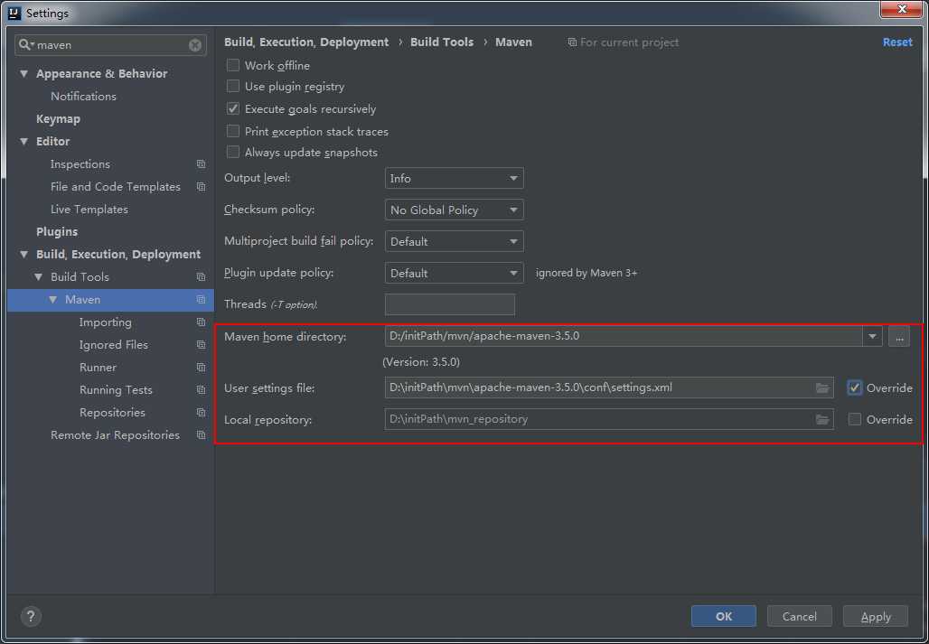Enable Work offline checkbox
The height and width of the screenshot is (644, 929).
coord(233,65)
